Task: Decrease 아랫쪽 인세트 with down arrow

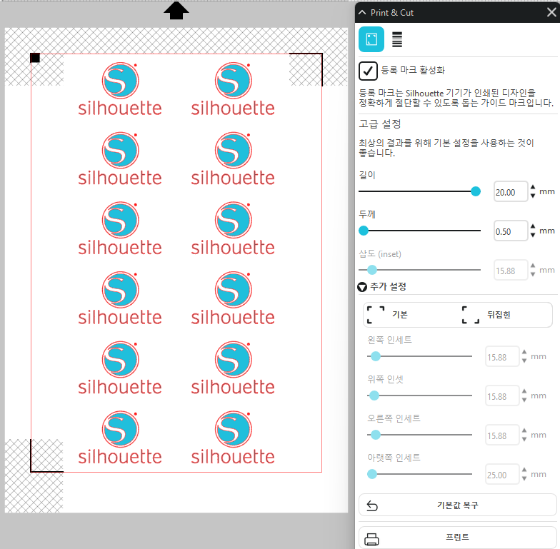Action: point(524,478)
